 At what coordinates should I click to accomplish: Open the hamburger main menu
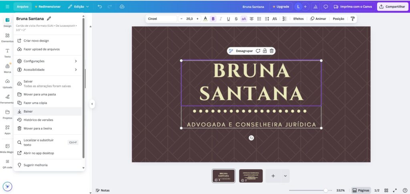[7, 6]
